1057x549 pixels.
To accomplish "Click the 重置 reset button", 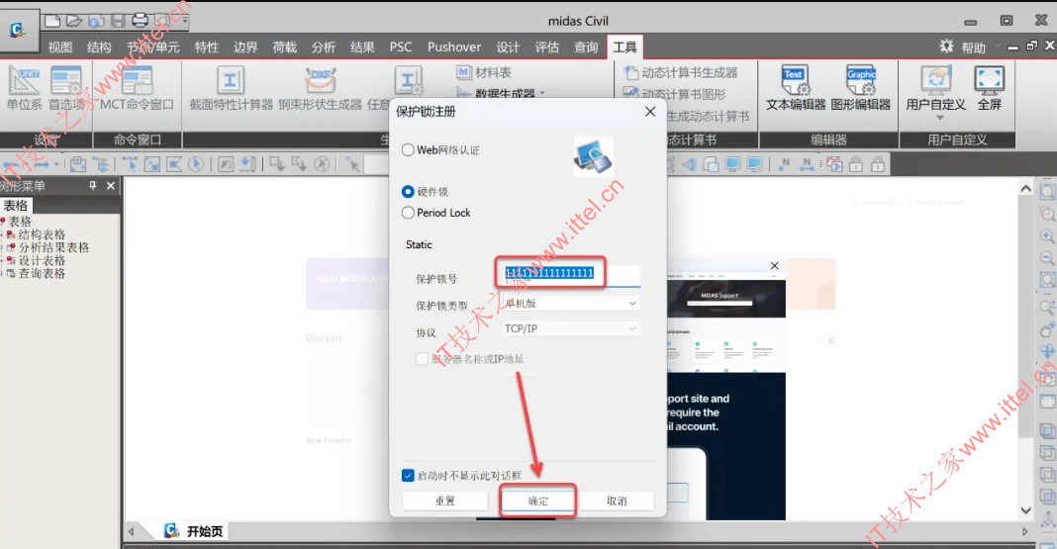I will 445,501.
